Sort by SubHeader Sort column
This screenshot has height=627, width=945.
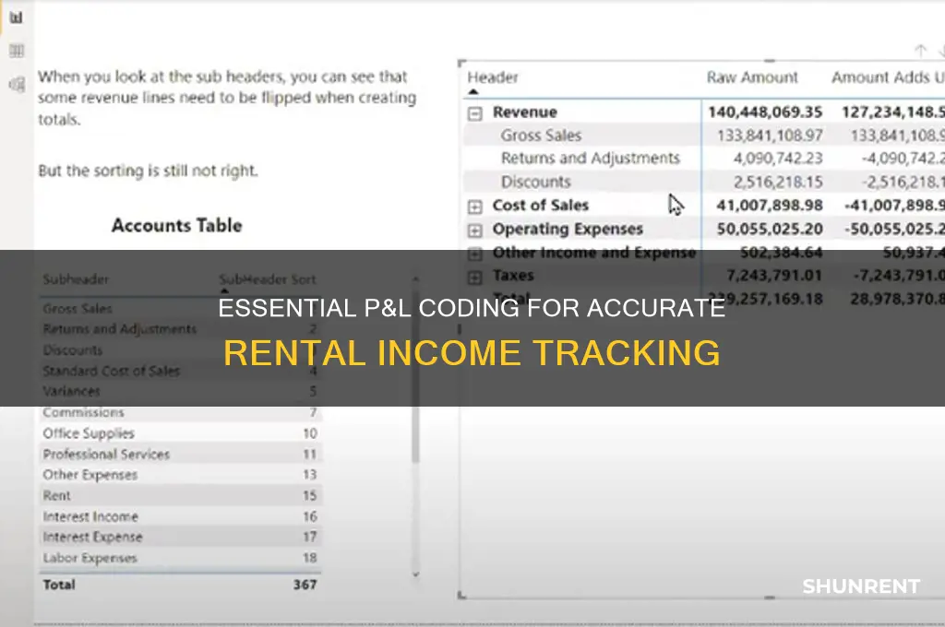268,279
